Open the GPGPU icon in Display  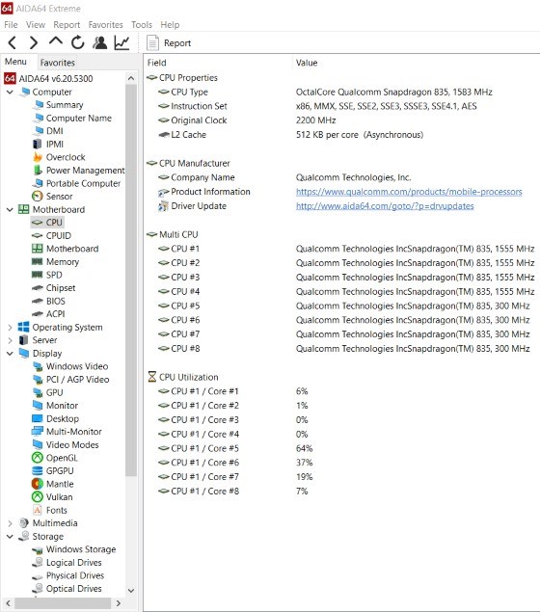[x=37, y=471]
